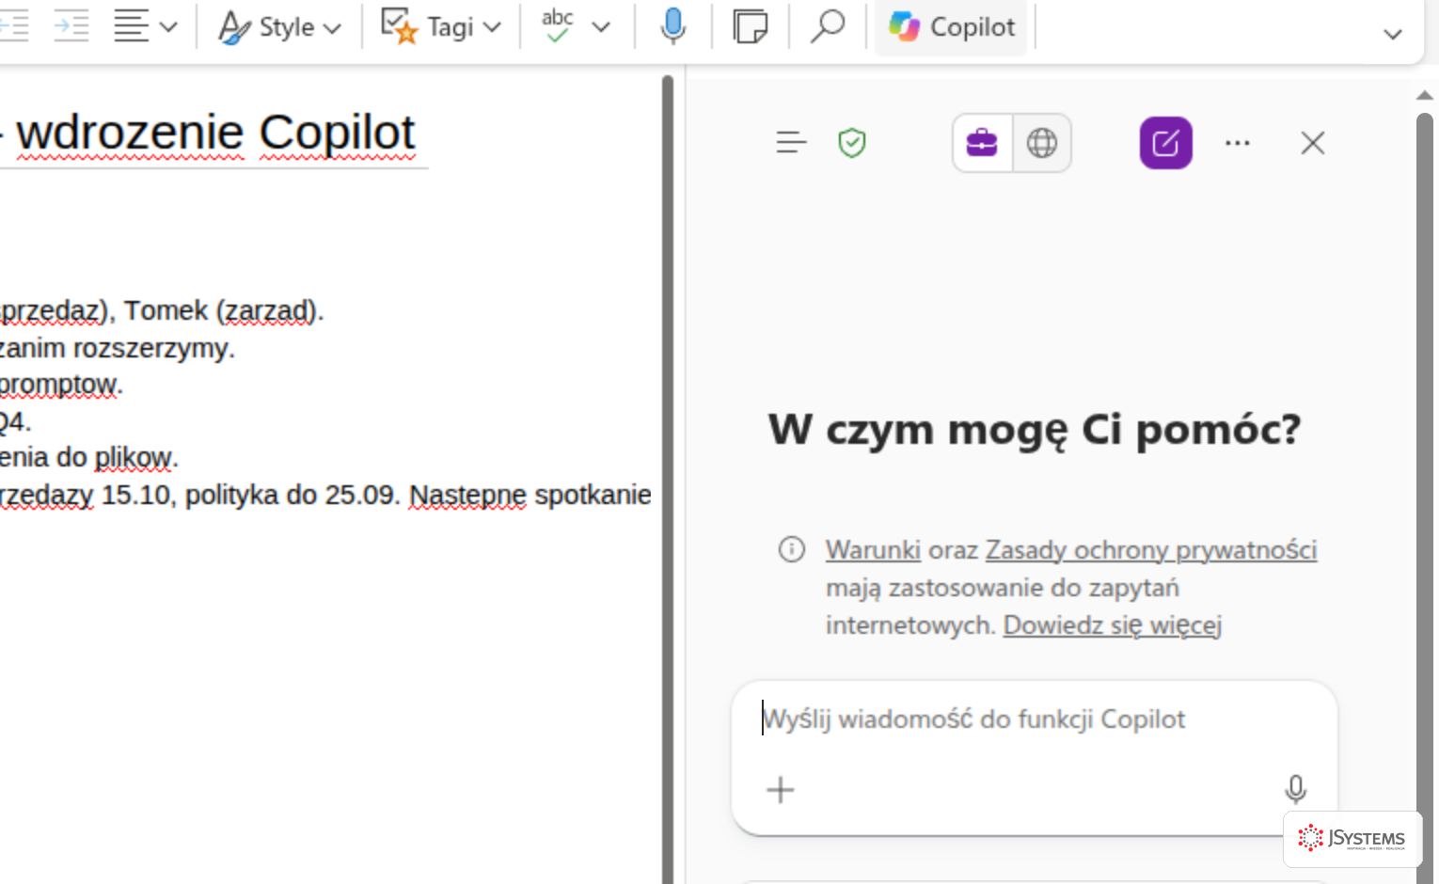
Task: Click the Dowiedz się więcej link
Action: click(1113, 624)
